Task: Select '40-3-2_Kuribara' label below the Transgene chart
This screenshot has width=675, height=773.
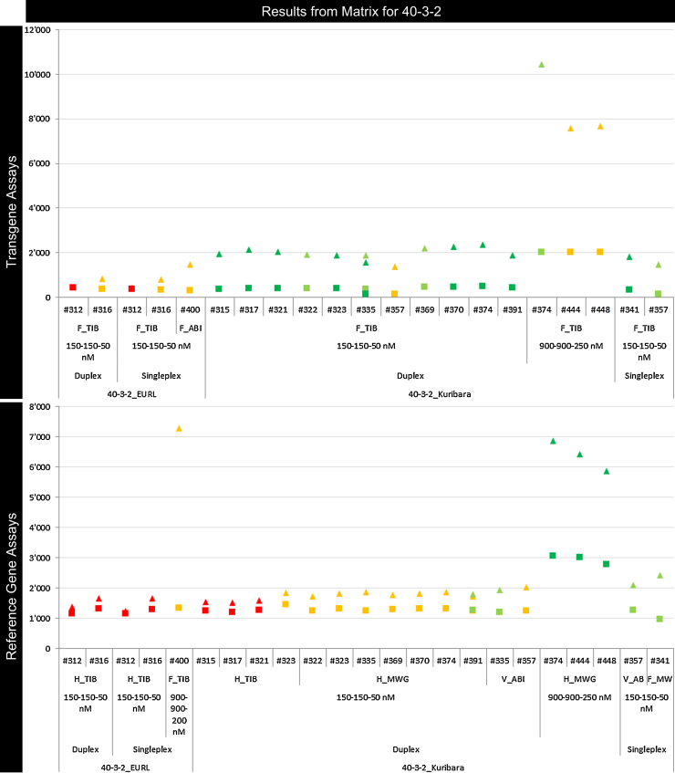Action: 439,392
